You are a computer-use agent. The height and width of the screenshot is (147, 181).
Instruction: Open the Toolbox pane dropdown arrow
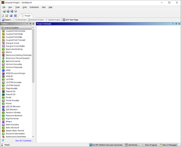27,24
